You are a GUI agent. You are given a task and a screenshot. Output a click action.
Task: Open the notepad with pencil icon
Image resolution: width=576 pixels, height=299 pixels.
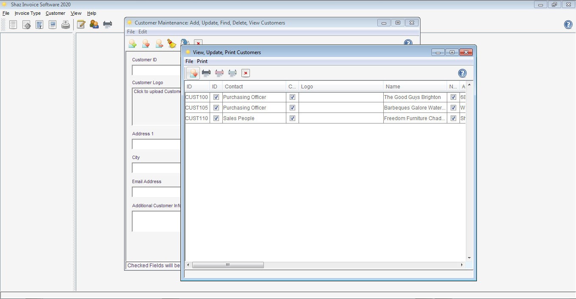click(x=81, y=25)
